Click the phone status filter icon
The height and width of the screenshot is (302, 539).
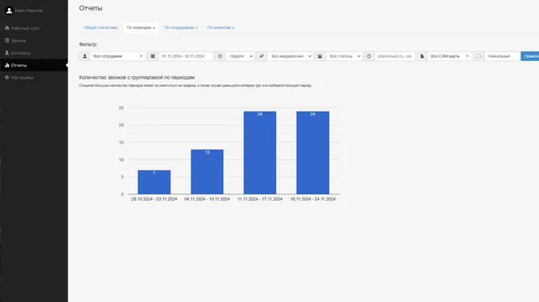coord(320,56)
